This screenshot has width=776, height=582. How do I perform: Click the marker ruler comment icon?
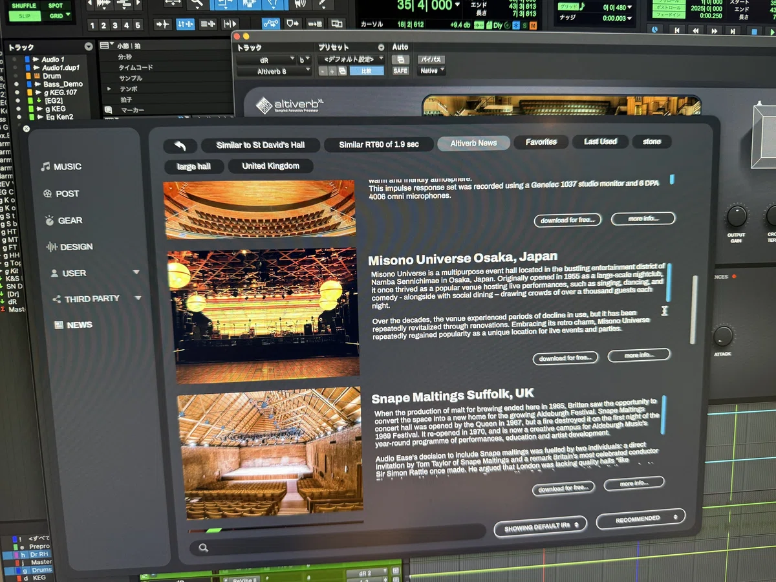(x=108, y=110)
